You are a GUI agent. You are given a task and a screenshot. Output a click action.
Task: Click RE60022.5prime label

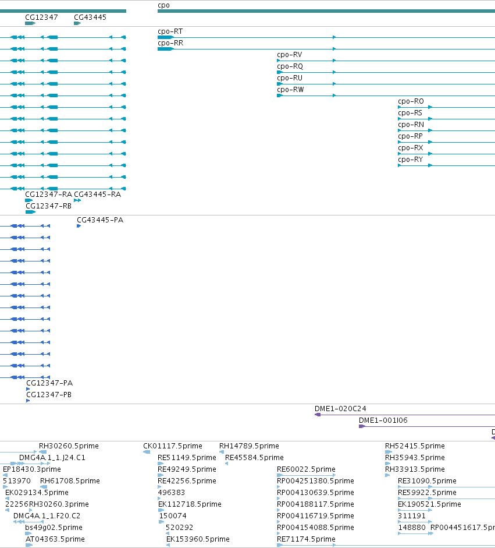[x=306, y=469]
